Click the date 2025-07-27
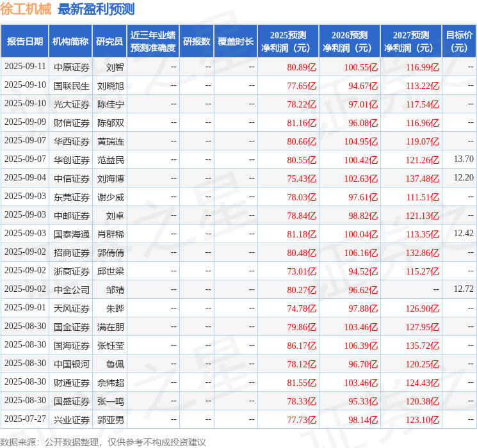Image resolution: width=477 pixels, height=448 pixels. 25,419
